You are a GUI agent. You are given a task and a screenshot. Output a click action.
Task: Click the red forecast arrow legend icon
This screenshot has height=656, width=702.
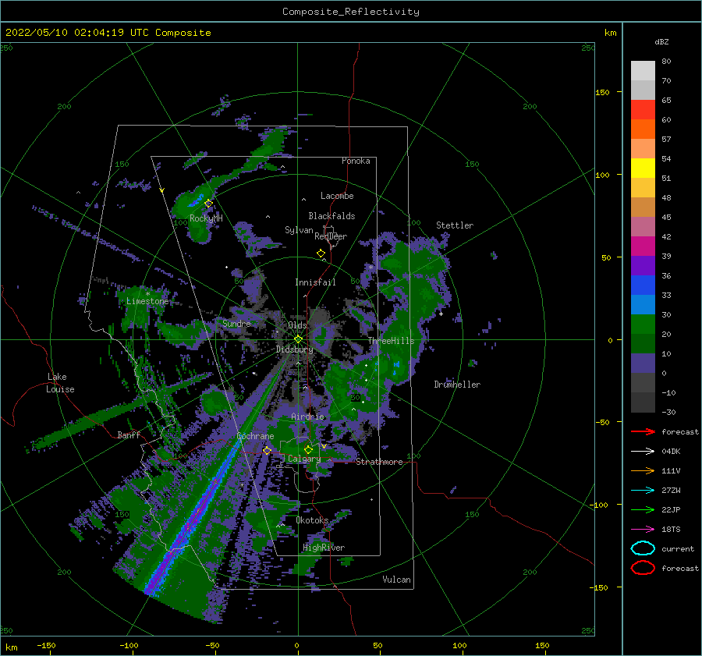(x=643, y=431)
